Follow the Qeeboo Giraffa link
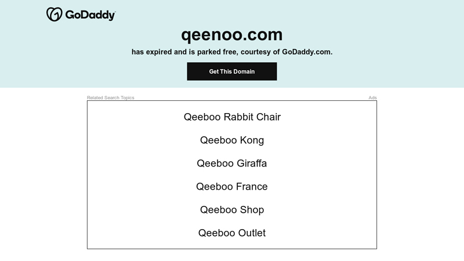The image size is (464, 261). 232,164
